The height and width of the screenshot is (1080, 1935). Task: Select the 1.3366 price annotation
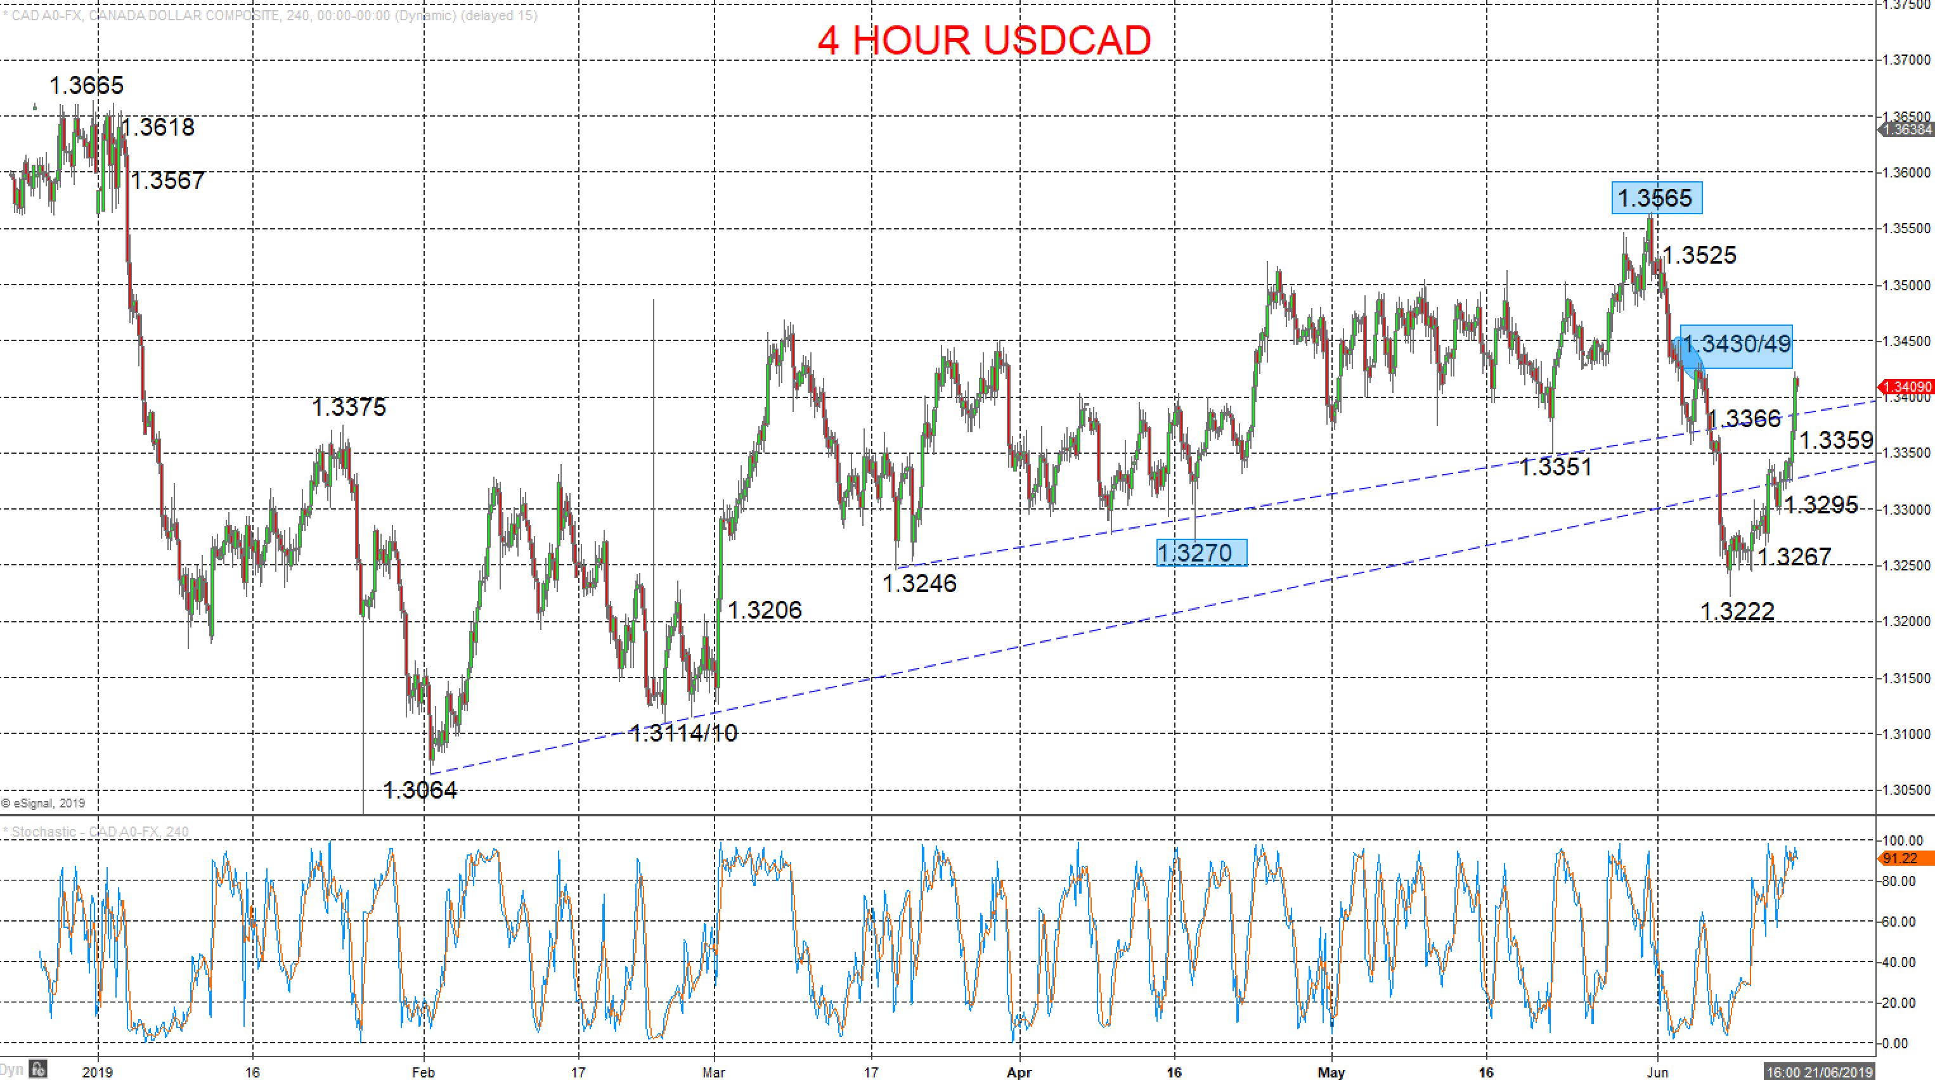pyautogui.click(x=1744, y=418)
